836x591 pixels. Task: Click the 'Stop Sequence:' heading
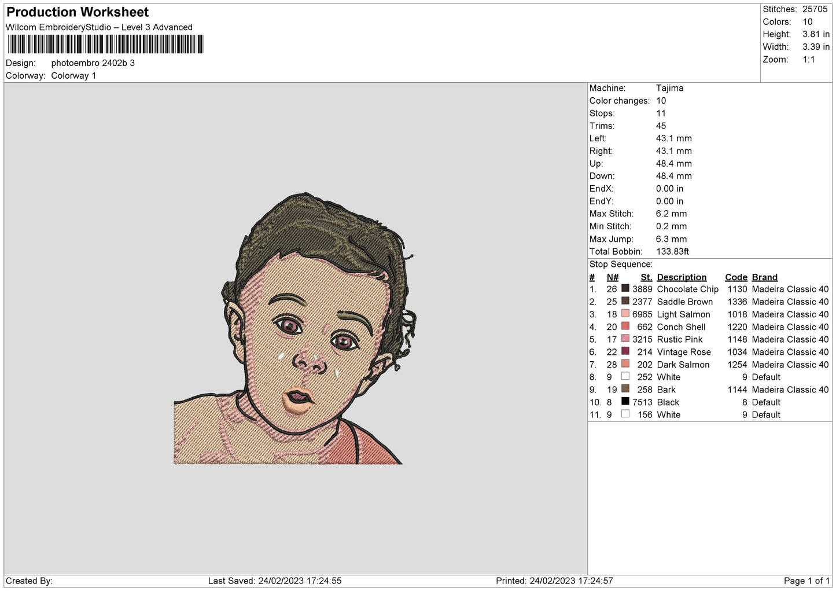coord(620,265)
